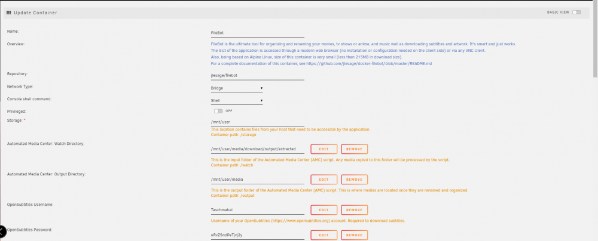Screen dimensions: 598x241
Task: Click the black circular close icon
Action: pyautogui.click(x=2, y=231)
